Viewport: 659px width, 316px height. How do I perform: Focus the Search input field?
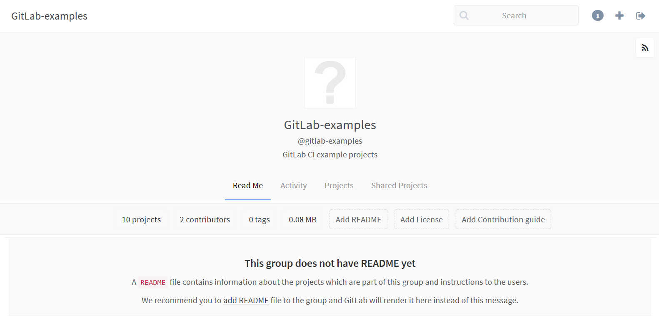[x=521, y=16]
